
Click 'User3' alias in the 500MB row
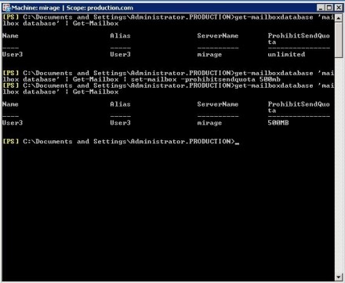120,122
